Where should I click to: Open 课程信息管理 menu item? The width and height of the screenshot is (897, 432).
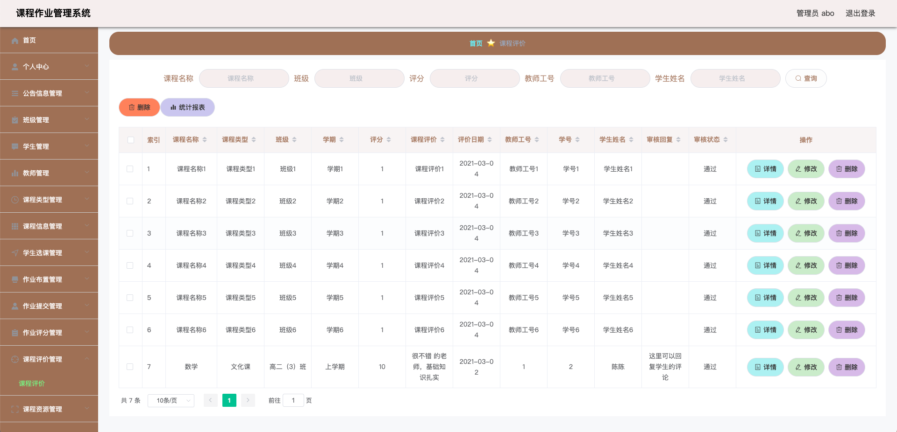(x=49, y=226)
